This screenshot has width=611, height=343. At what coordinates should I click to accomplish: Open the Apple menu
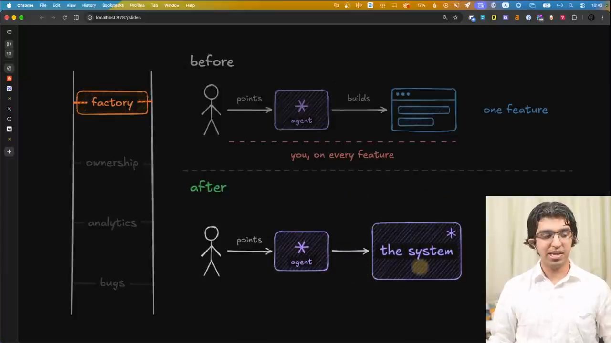click(x=9, y=5)
